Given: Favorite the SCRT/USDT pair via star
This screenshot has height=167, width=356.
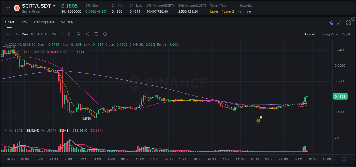Looking at the screenshot, I should [8, 8].
